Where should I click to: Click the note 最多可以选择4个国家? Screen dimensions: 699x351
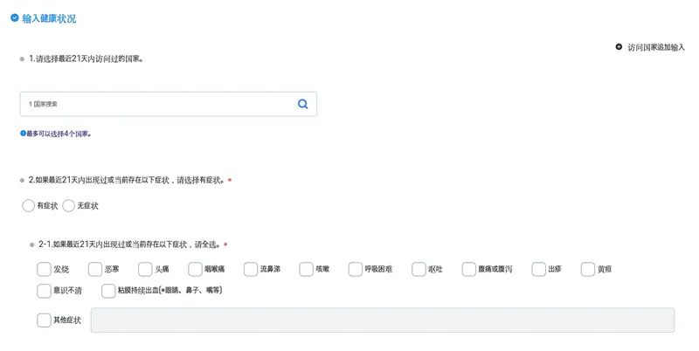(x=59, y=134)
